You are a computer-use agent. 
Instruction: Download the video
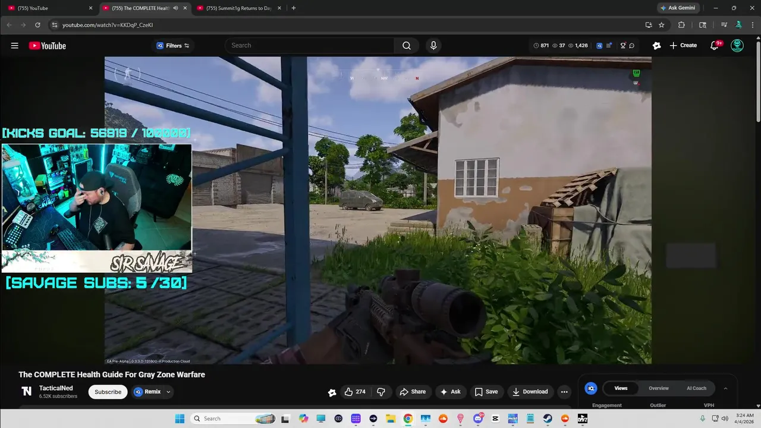530,392
